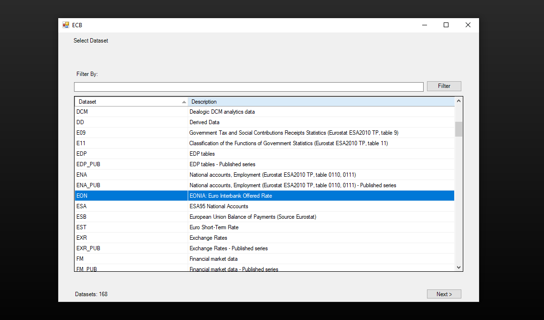544x320 pixels.
Task: Click the Description column header
Action: [320, 102]
